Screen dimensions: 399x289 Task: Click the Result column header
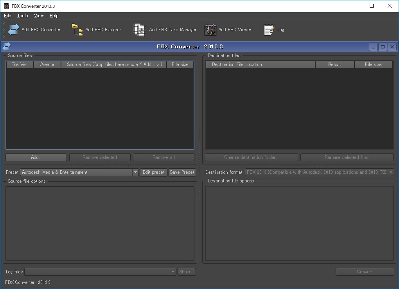334,64
